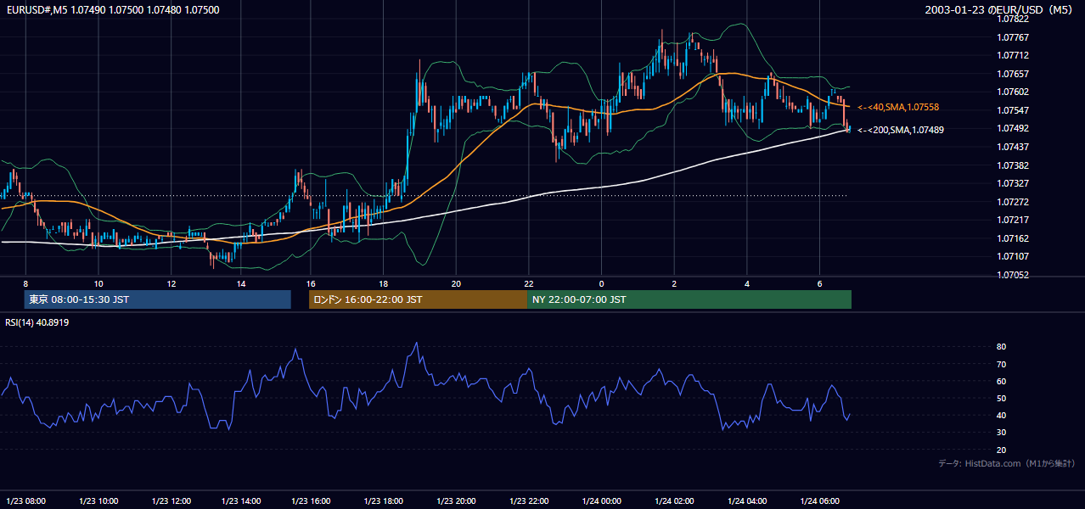Click the hour label 18 on time axis

click(384, 283)
